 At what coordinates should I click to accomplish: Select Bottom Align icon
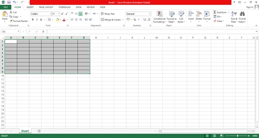[80, 14]
